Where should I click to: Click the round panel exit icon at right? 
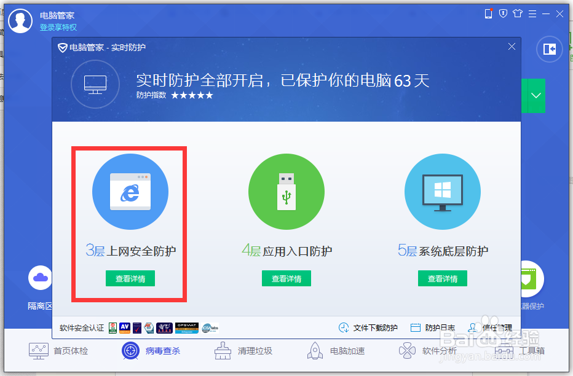coord(549,49)
